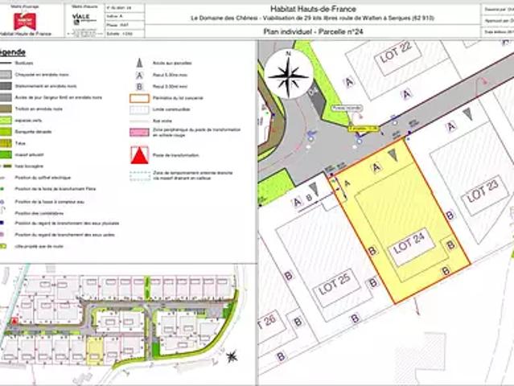Click the north compass rose

pos(289,75)
